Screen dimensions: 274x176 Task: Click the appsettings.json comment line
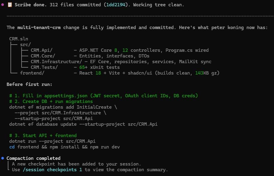tap(104, 96)
